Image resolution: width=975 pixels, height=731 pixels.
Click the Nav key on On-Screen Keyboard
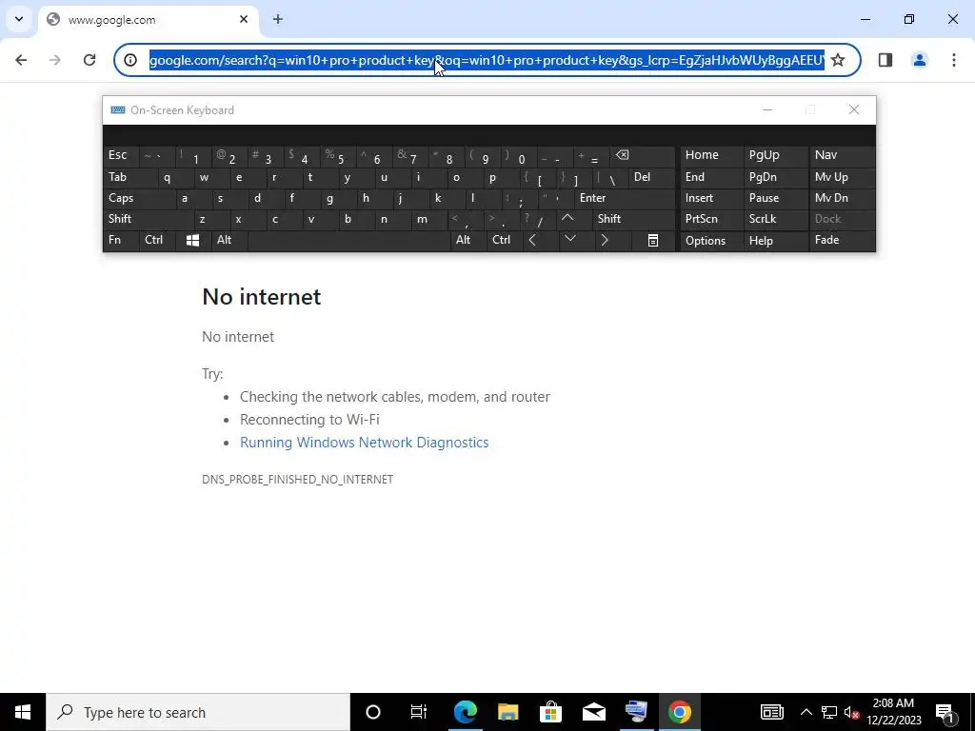point(842,155)
